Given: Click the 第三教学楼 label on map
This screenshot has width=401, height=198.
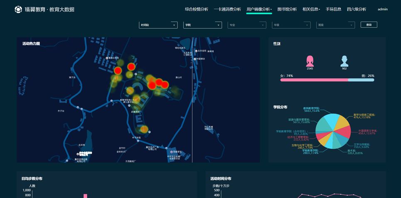Looking at the screenshot, I should (129, 102).
